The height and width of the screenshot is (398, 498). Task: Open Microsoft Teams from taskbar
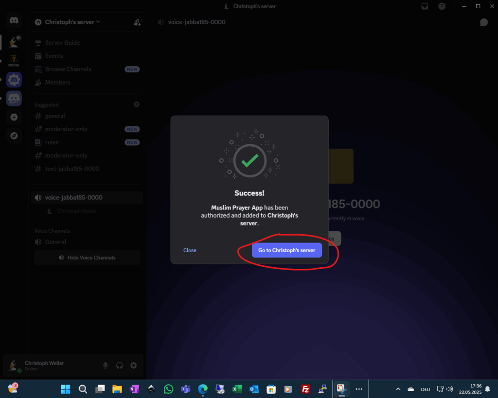coord(186,389)
